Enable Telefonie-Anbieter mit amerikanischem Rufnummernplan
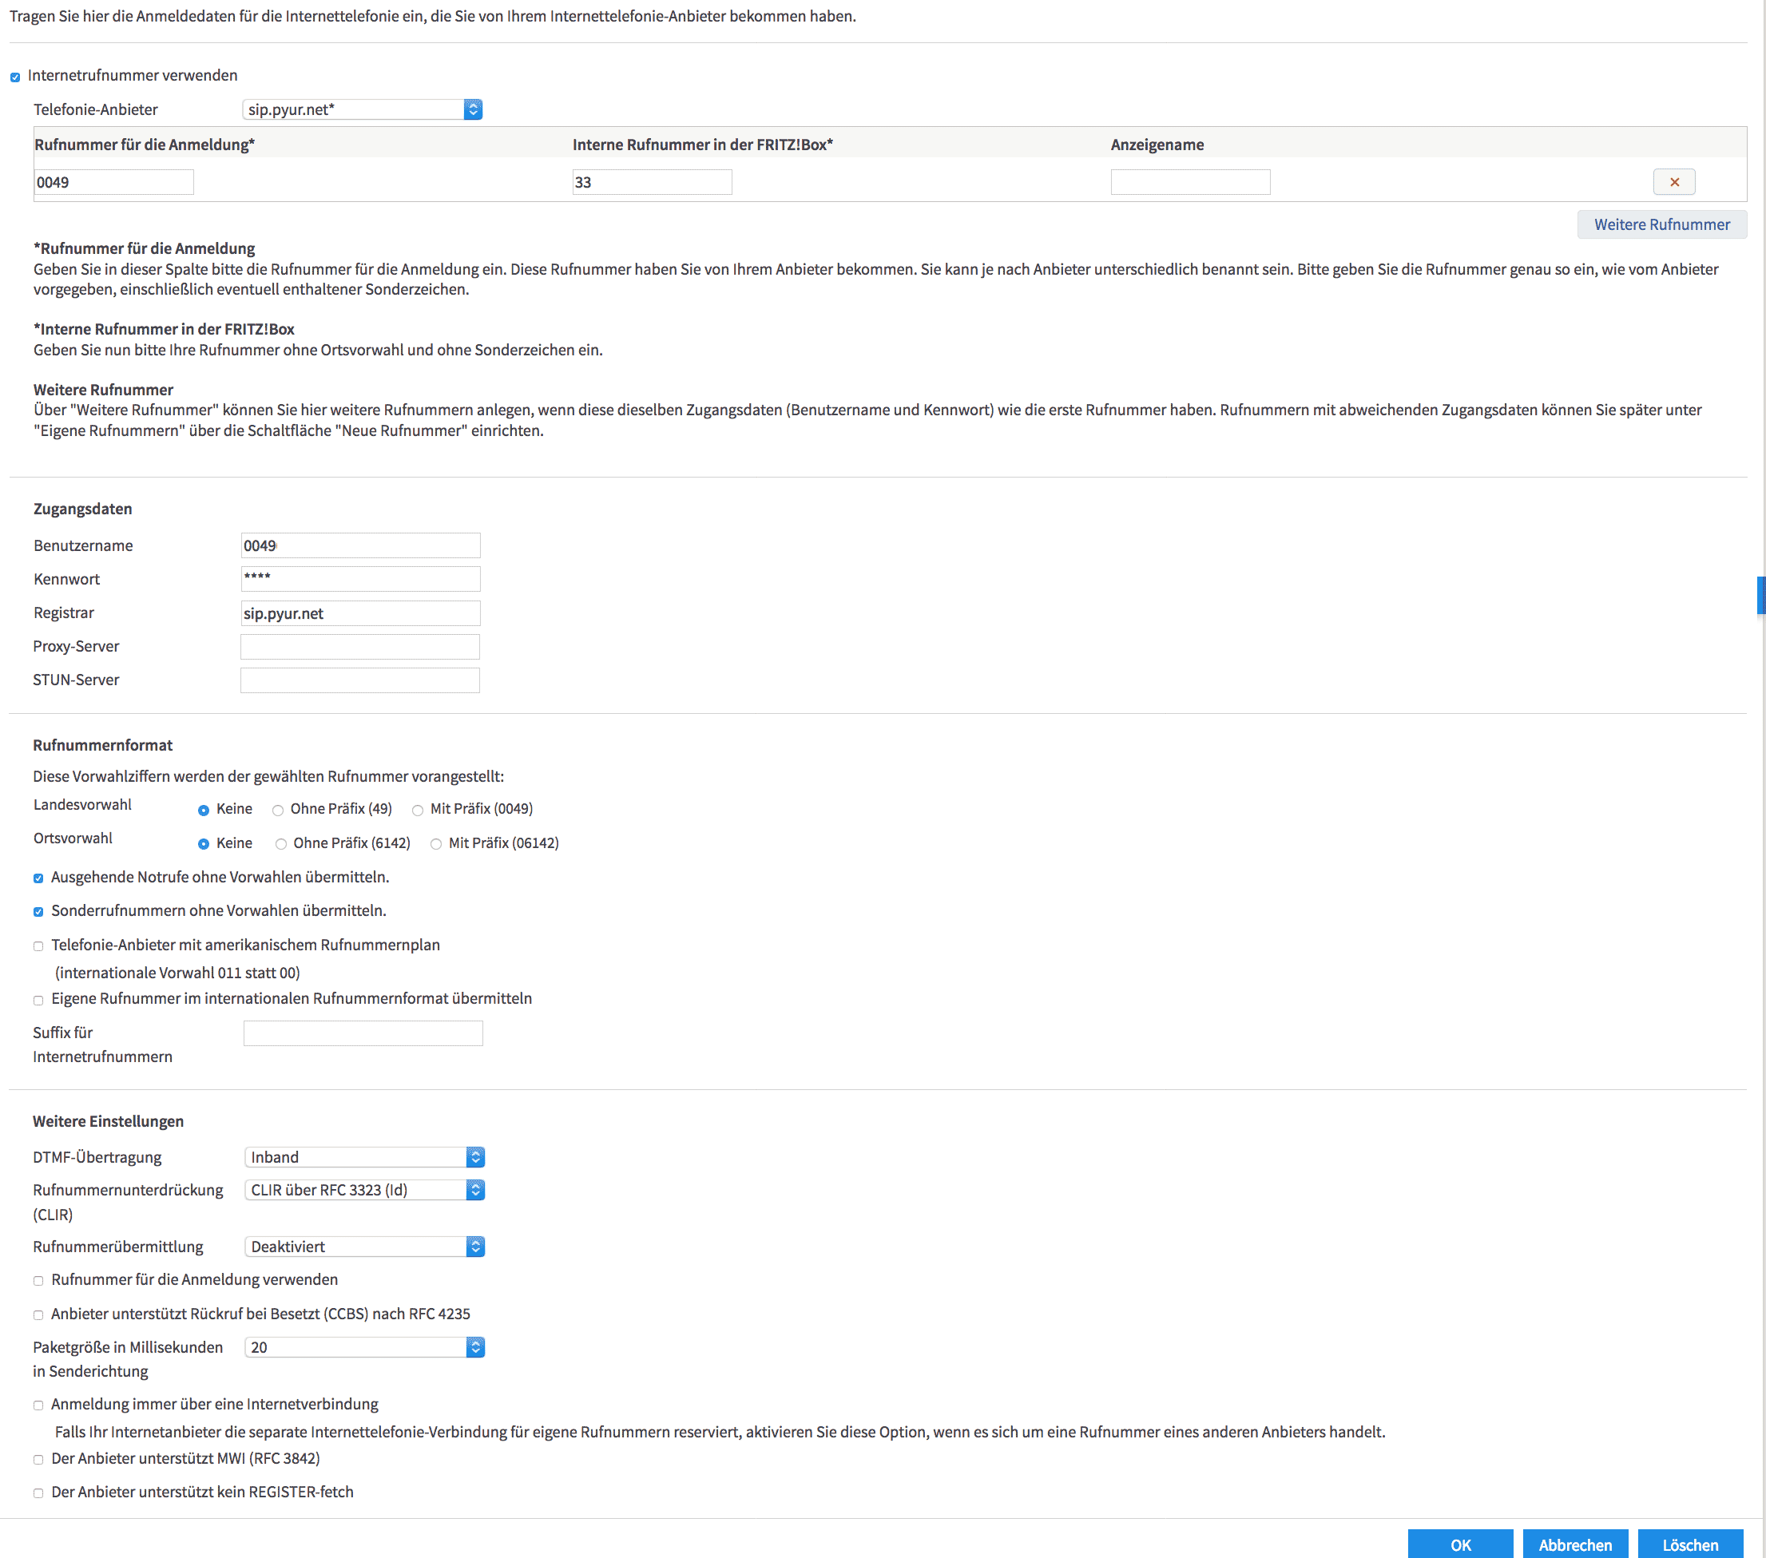1766x1558 pixels. pyautogui.click(x=38, y=946)
